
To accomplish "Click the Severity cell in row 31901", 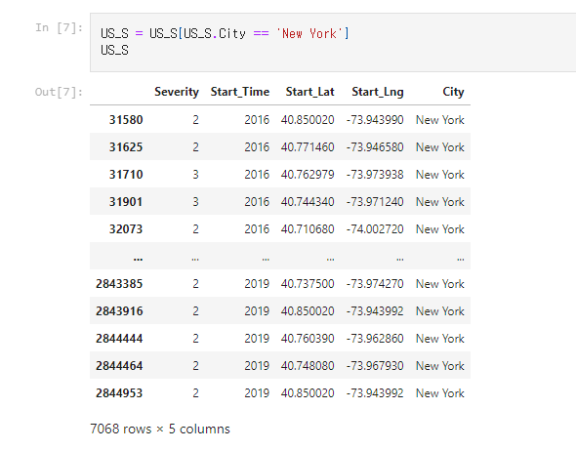I will [195, 202].
